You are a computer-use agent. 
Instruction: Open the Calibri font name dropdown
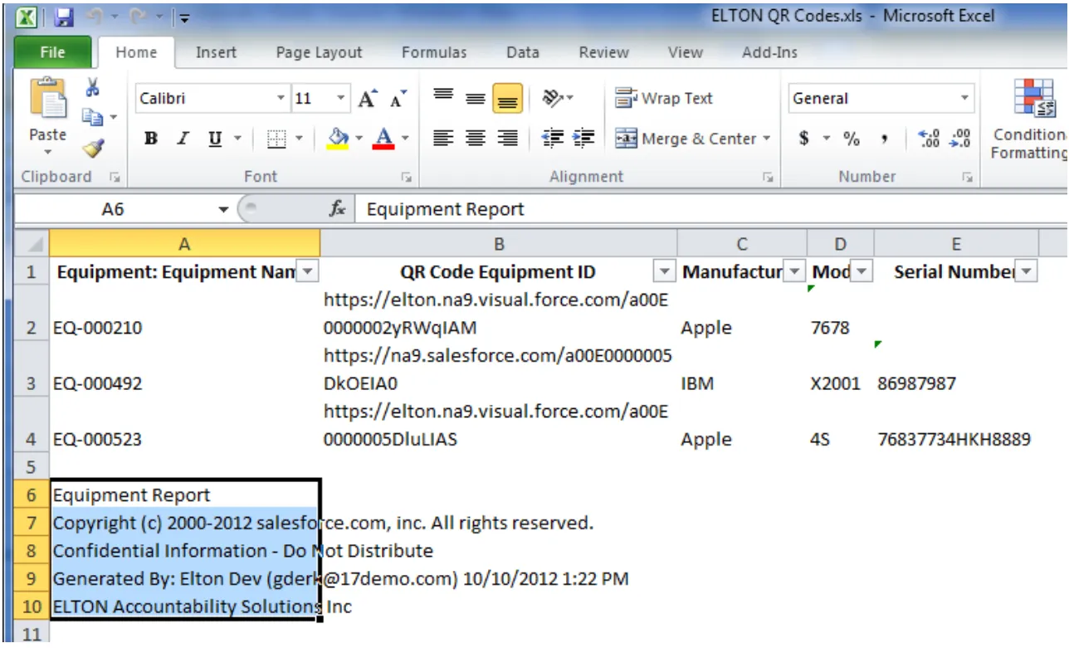click(281, 99)
